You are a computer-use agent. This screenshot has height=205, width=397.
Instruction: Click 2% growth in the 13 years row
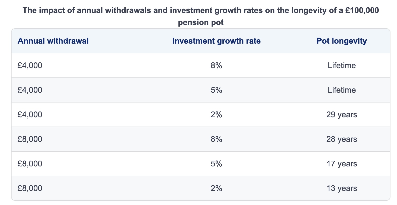pos(216,188)
